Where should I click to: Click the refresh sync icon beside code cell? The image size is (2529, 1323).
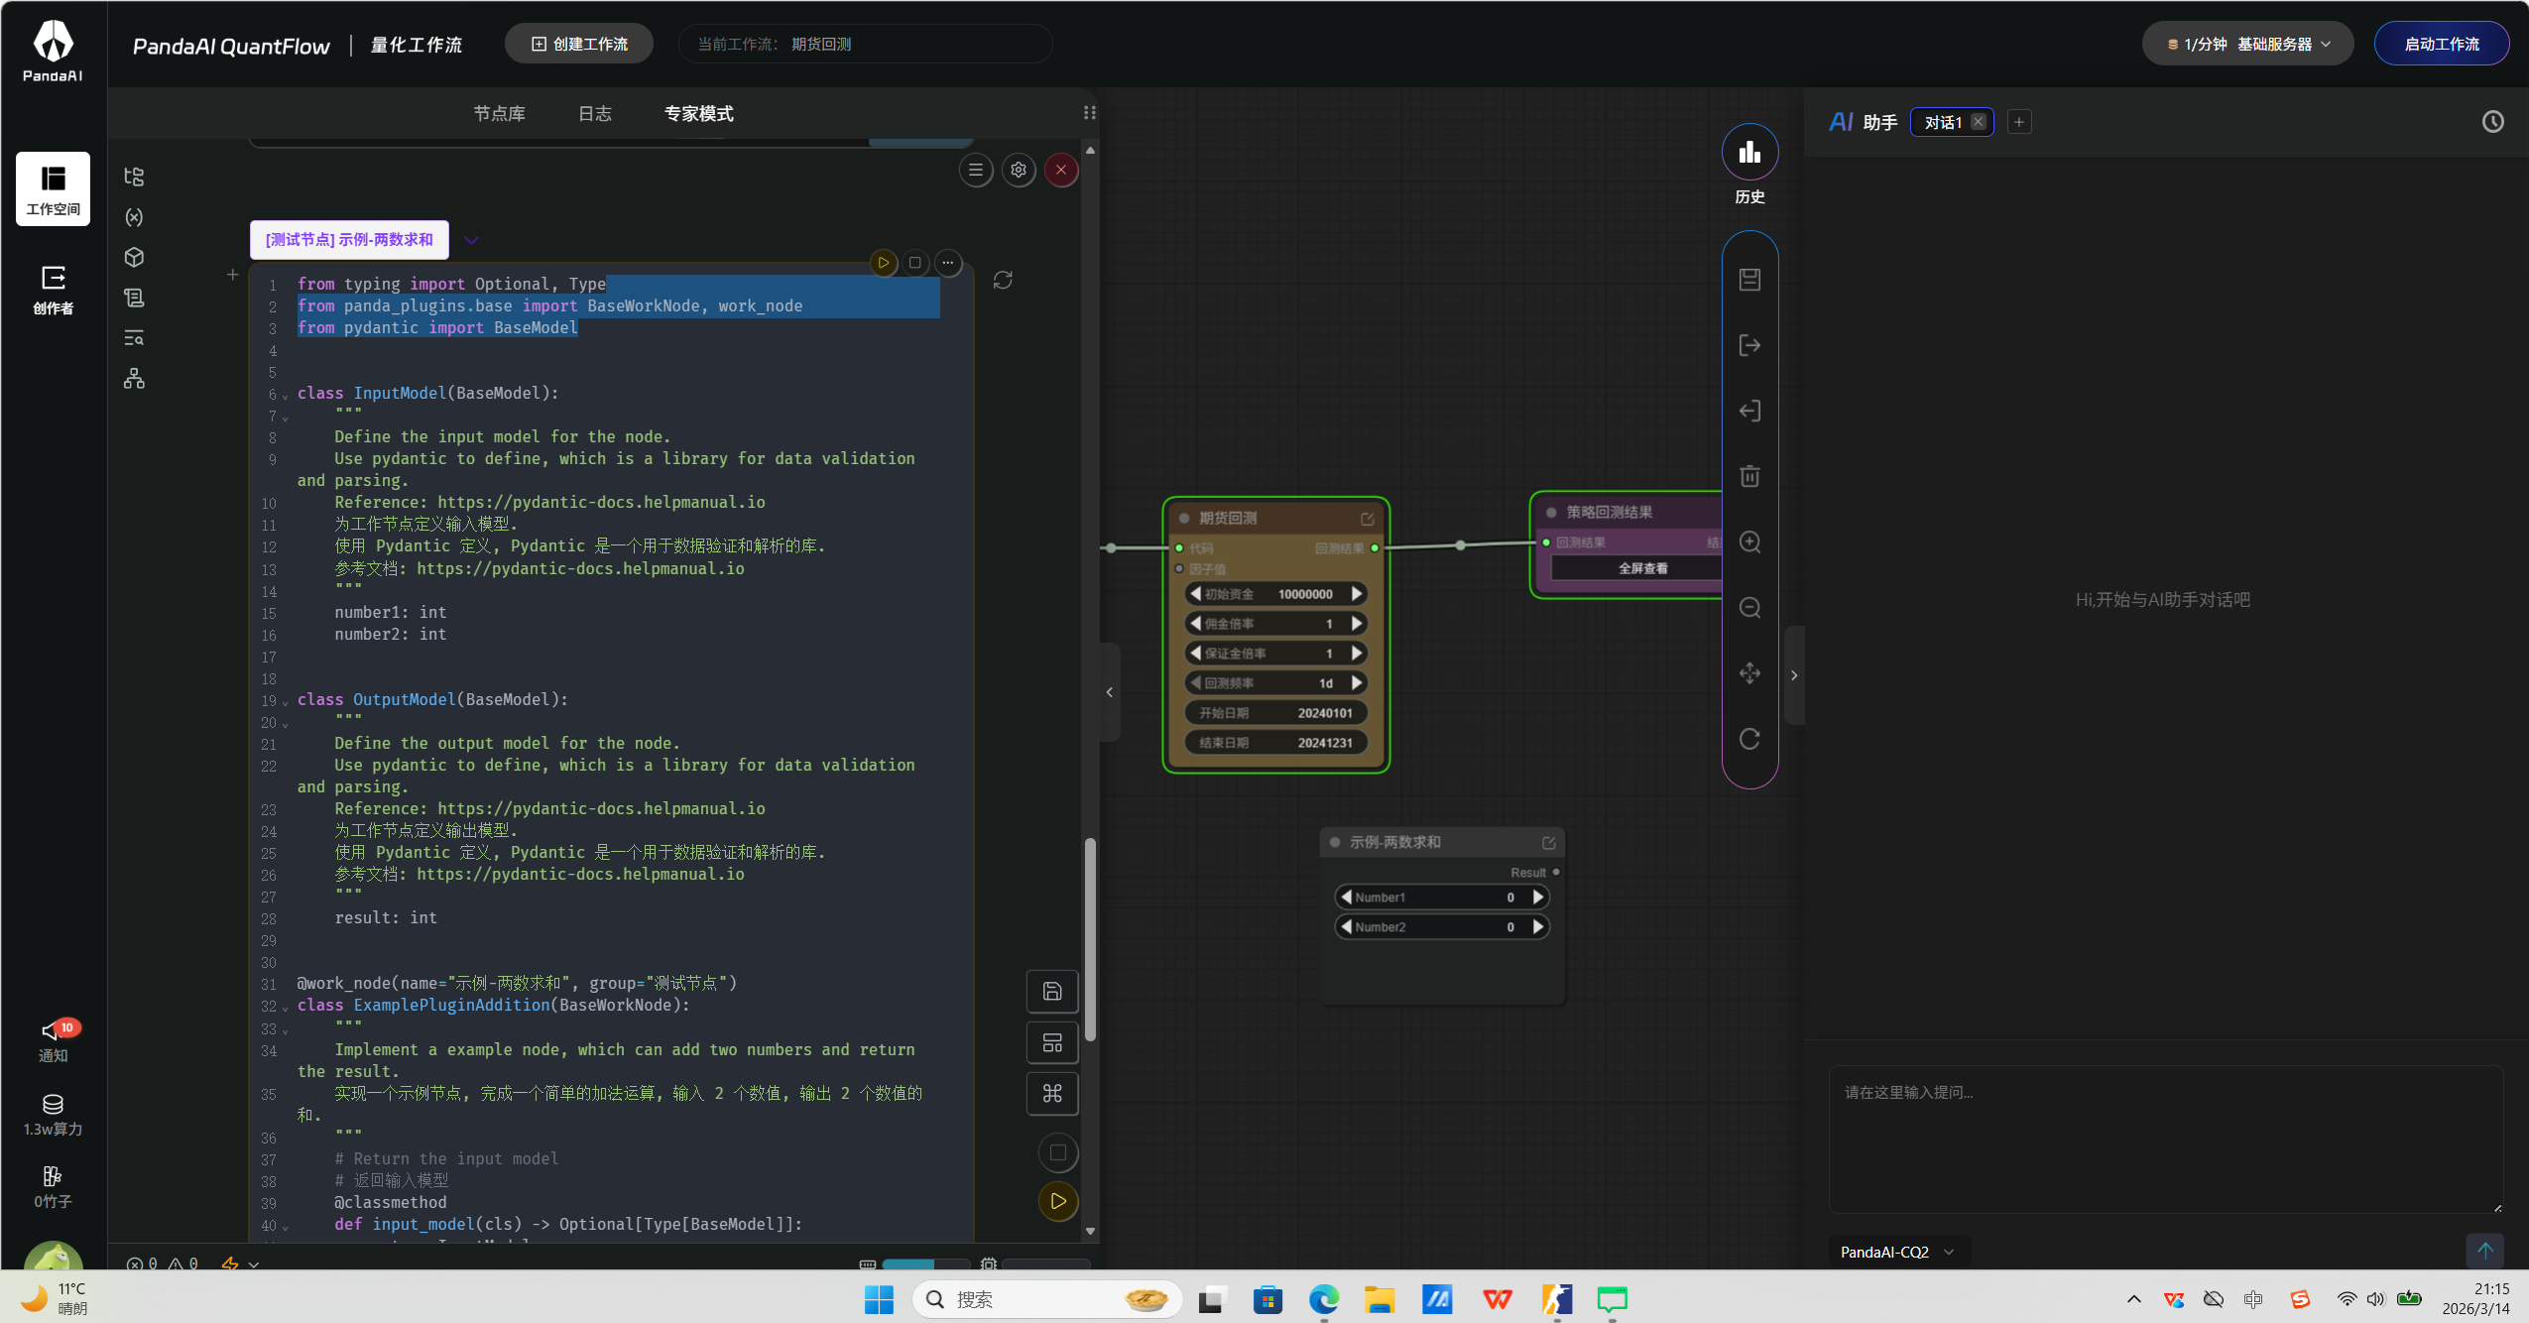1003,280
